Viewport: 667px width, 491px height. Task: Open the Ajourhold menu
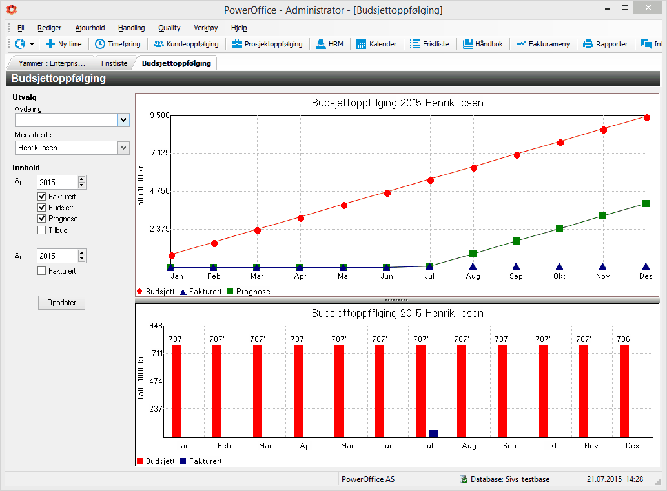[x=90, y=28]
